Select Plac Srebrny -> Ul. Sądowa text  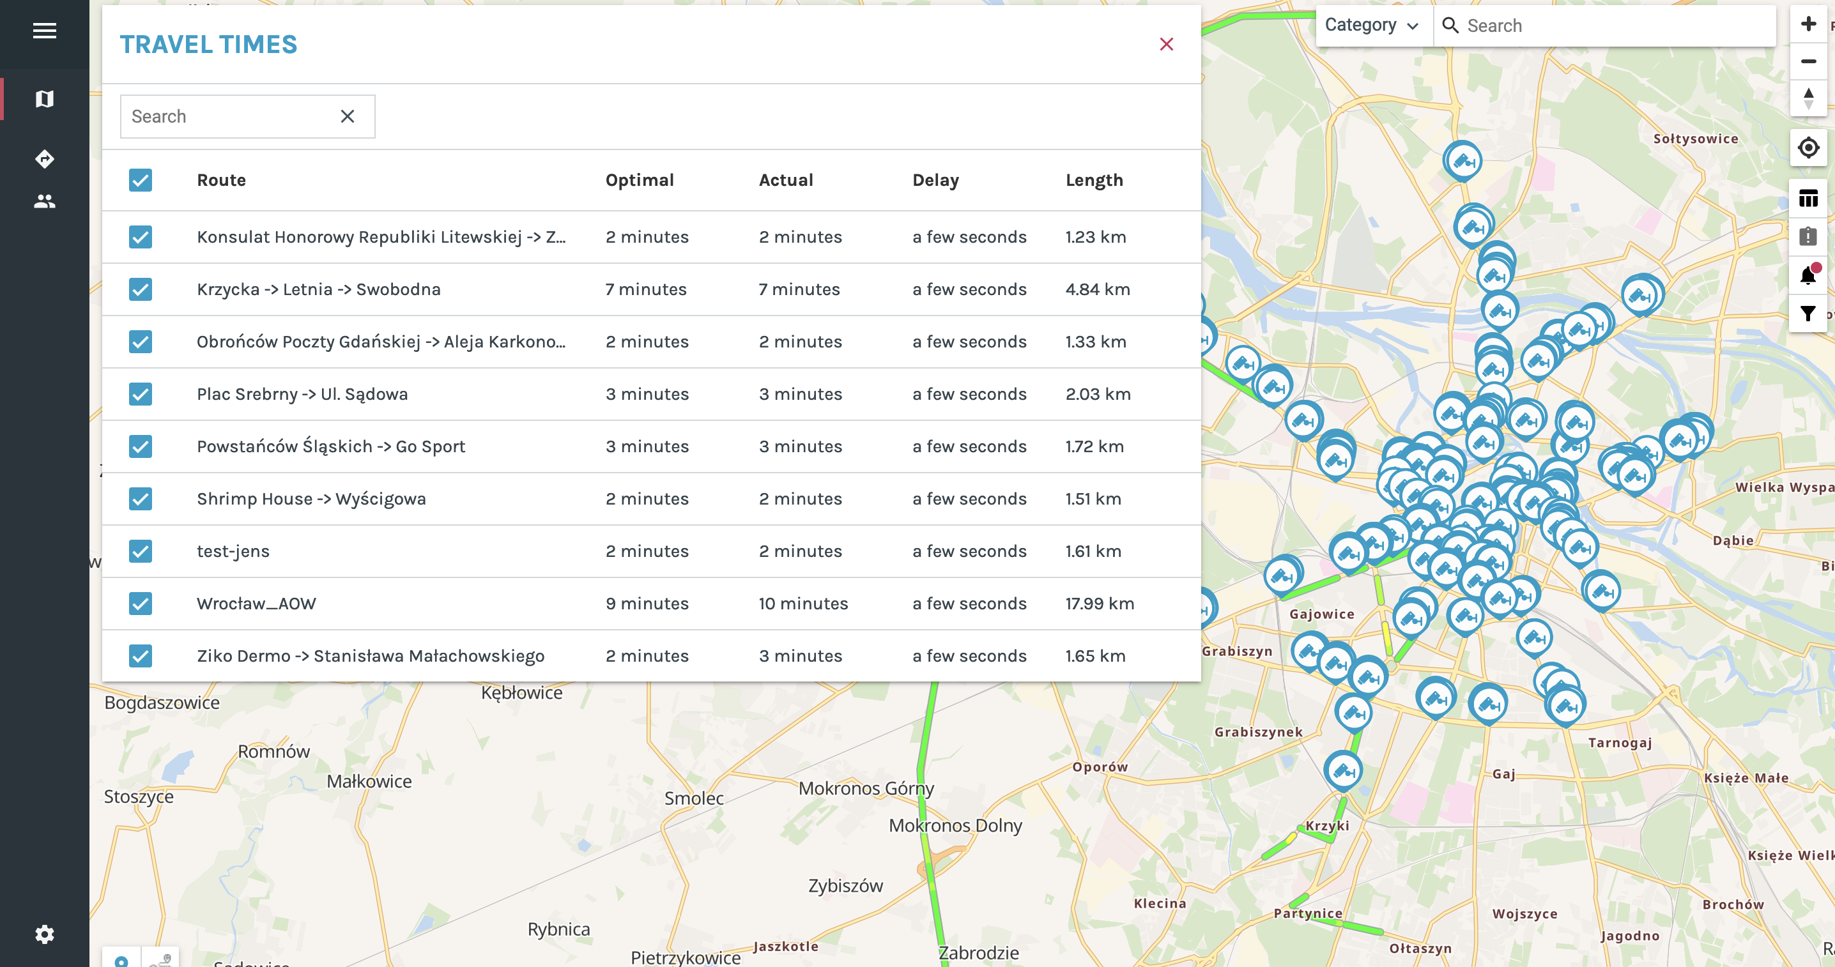pyautogui.click(x=302, y=394)
